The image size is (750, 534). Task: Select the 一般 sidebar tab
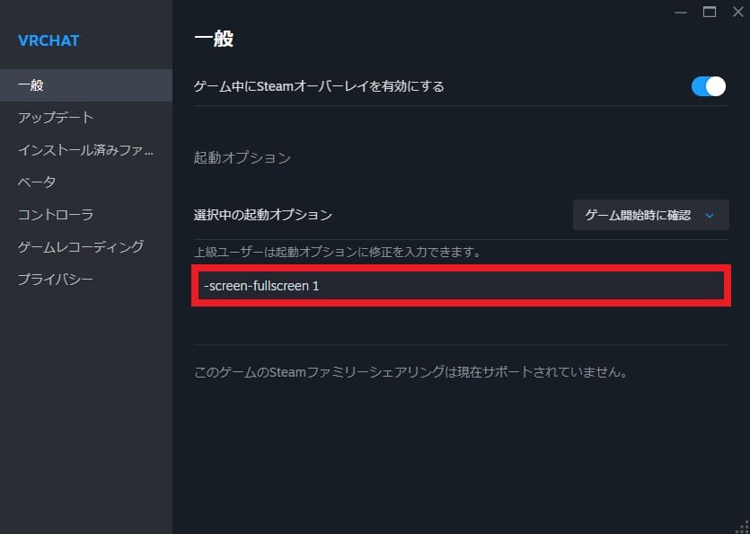[86, 85]
